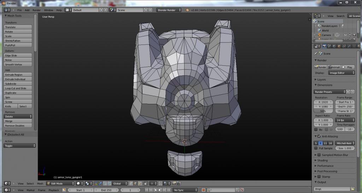This screenshot has height=193, width=362.
Task: Open the 3D View editor type icon
Action: point(7,183)
